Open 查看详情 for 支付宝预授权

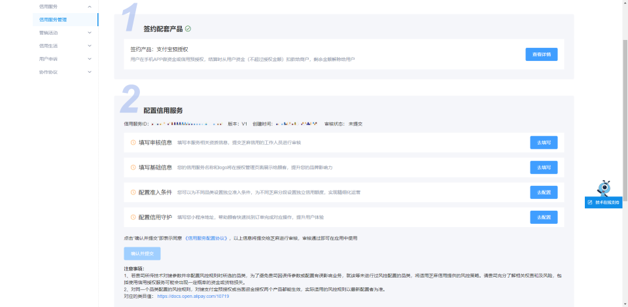(x=542, y=54)
